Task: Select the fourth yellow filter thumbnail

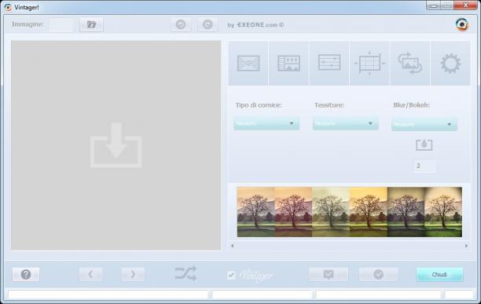Action: coord(368,212)
